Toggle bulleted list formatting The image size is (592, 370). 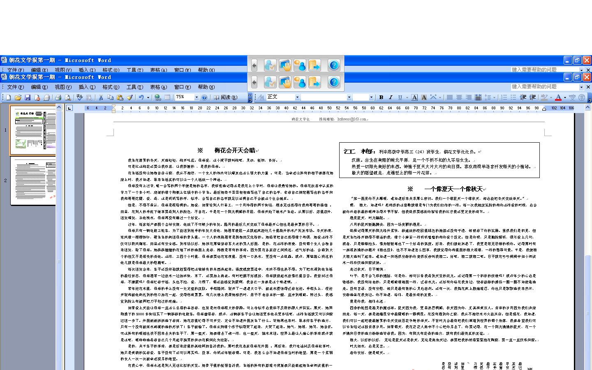[x=513, y=97]
